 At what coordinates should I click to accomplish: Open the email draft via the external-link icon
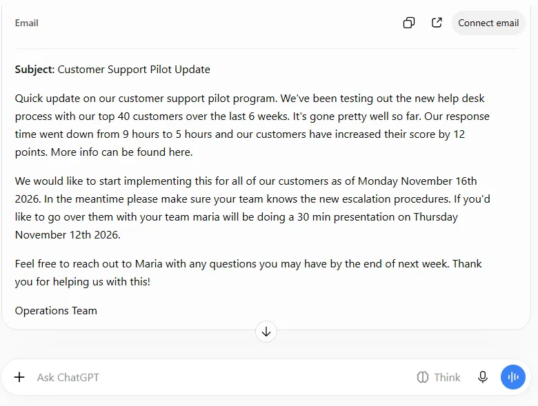click(437, 23)
